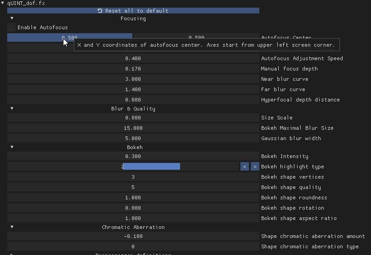Screen dimensions: 371x255
Task: Click the Bokeh Maximal Blur Size value
Action: tap(133, 128)
